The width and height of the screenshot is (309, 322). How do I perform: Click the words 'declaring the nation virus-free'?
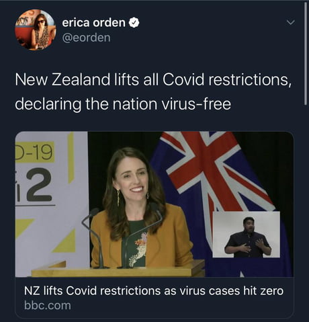click(123, 104)
